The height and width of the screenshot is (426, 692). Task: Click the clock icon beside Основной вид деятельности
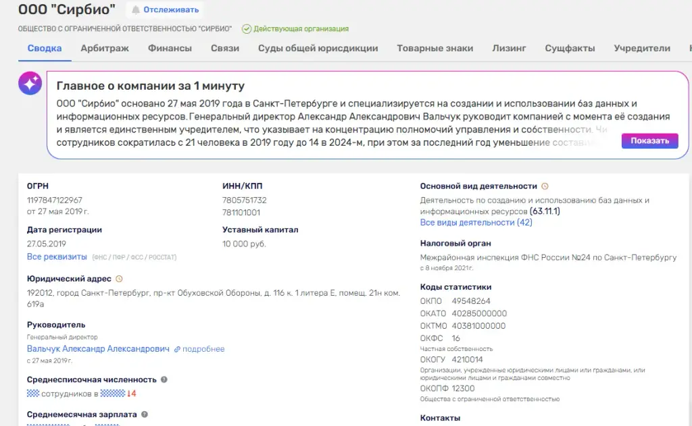click(545, 186)
